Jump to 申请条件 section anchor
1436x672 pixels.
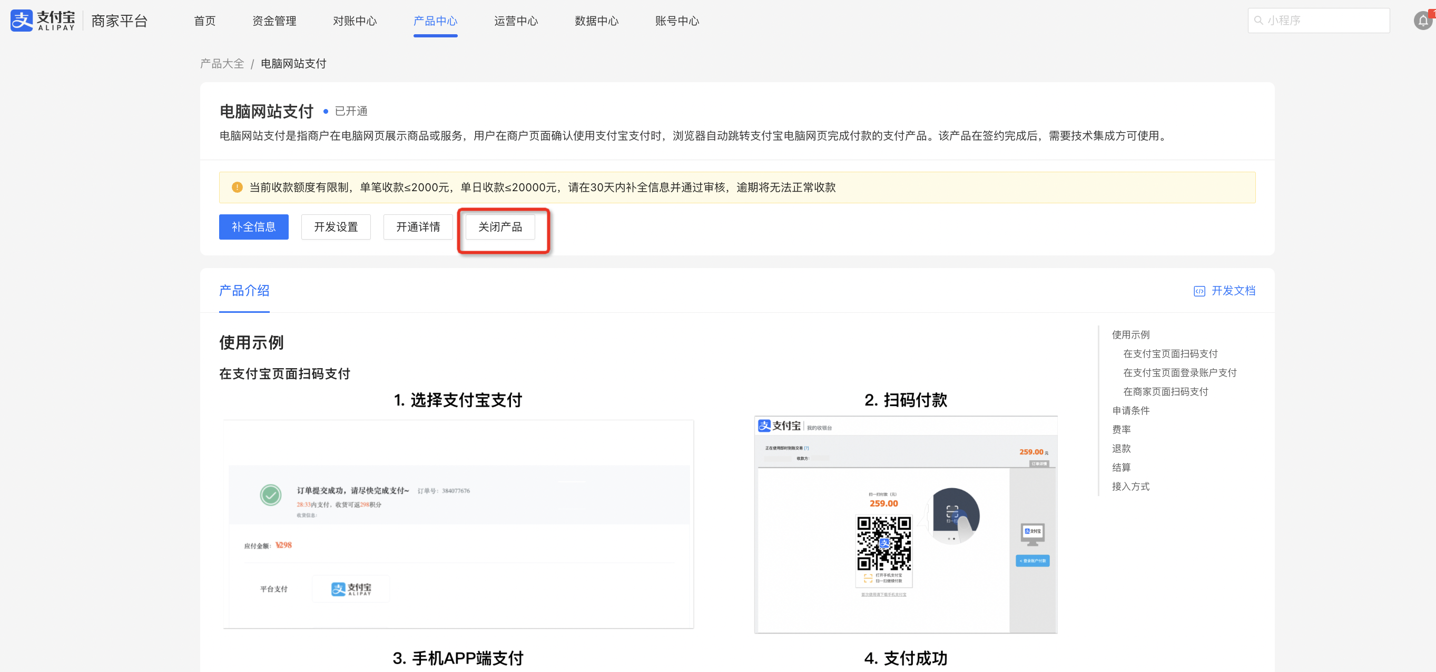(x=1130, y=411)
